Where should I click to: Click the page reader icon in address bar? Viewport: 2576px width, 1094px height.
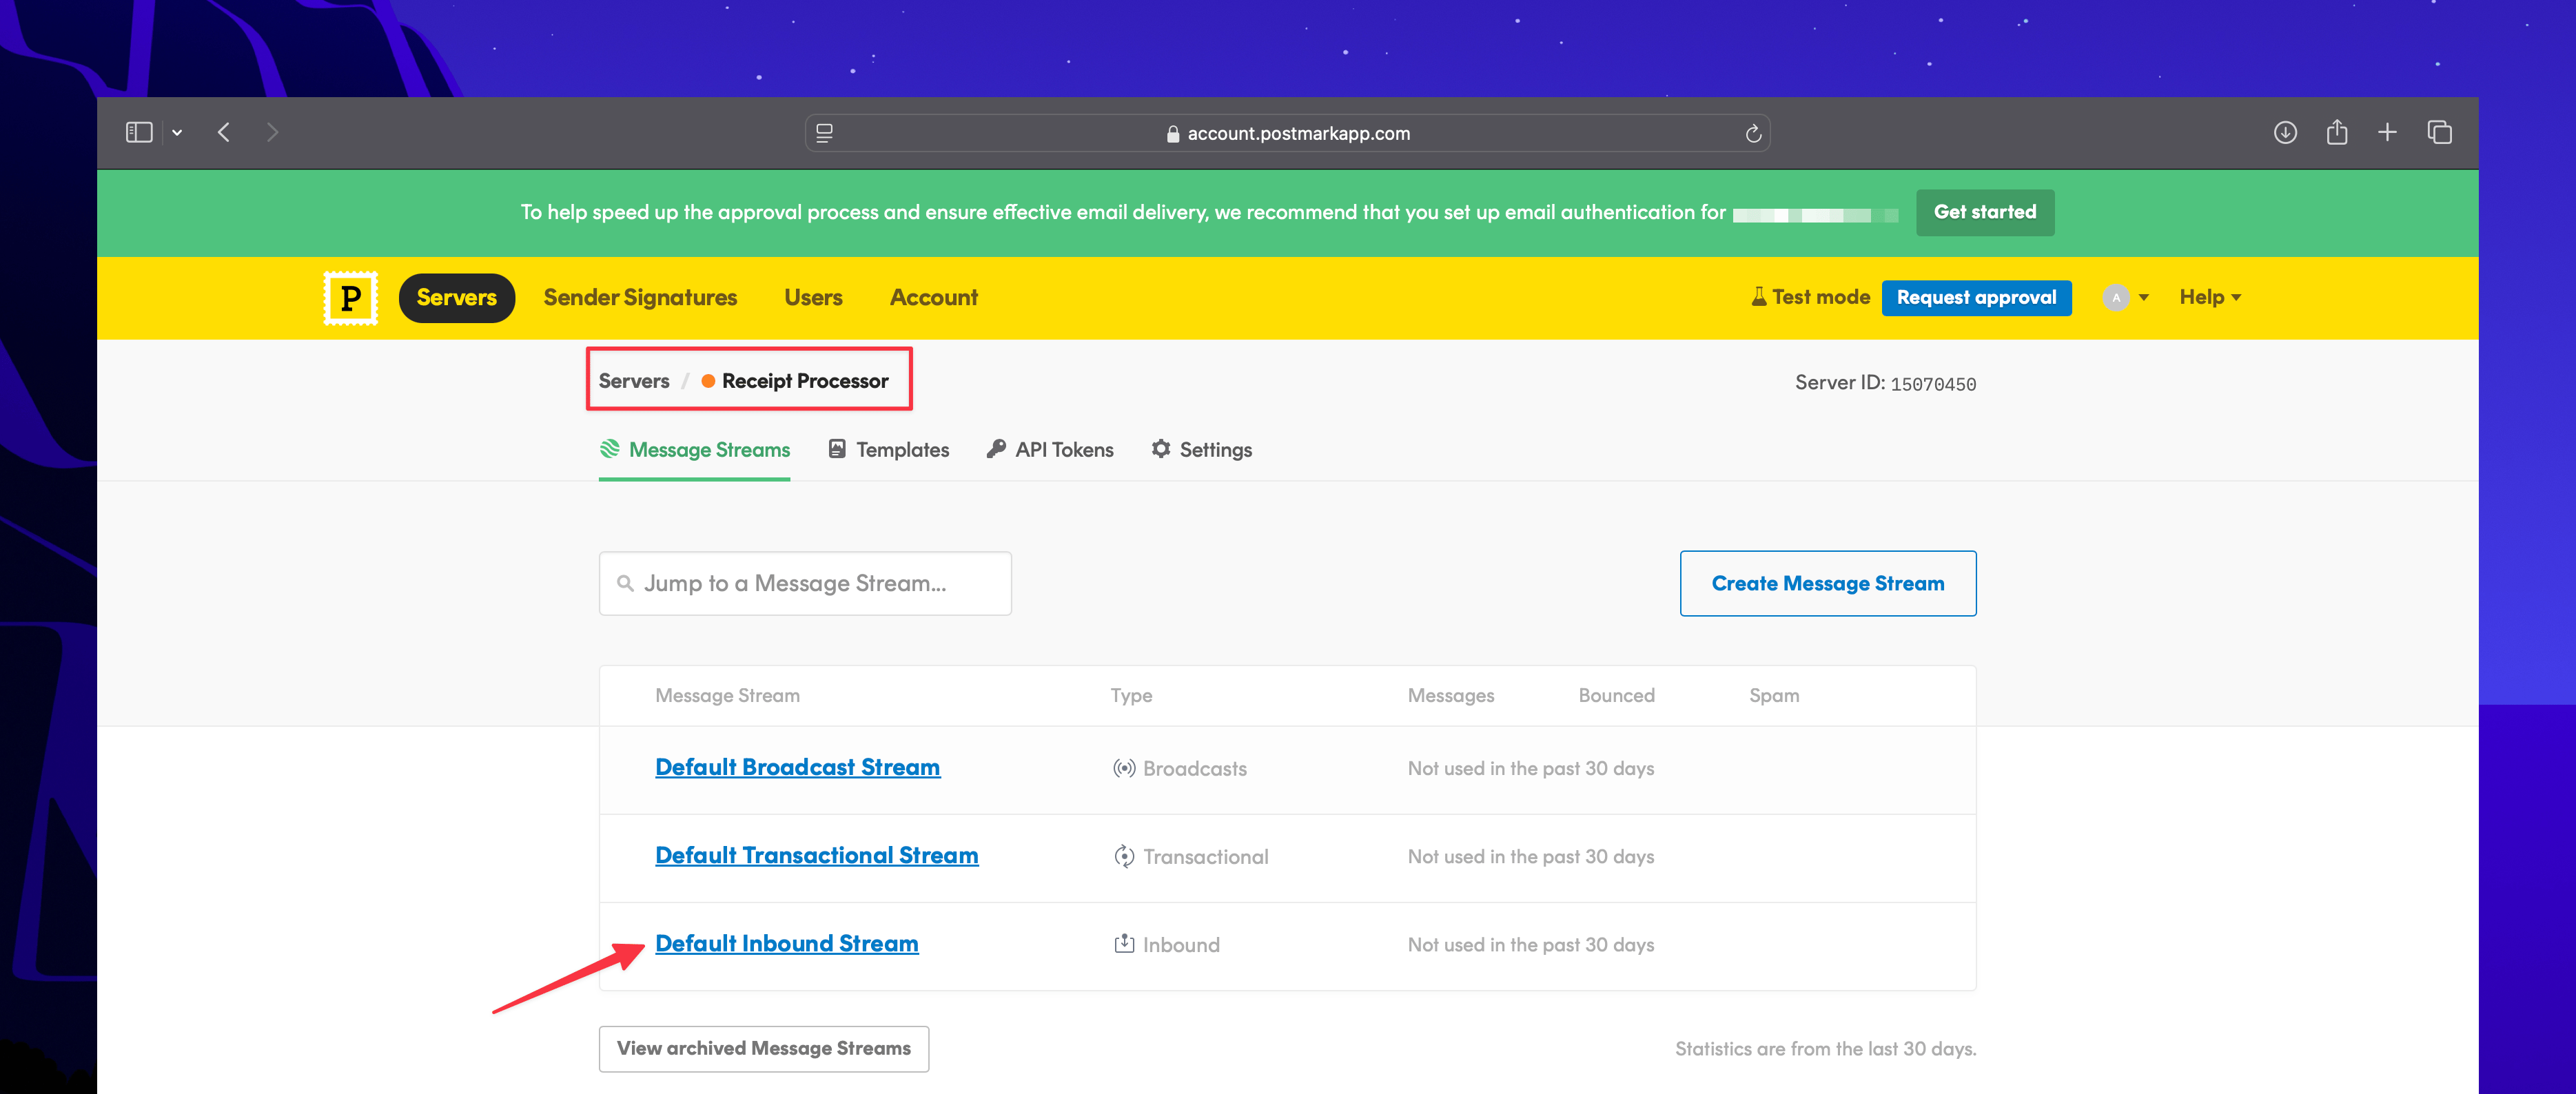(824, 133)
